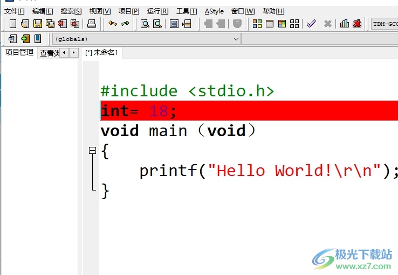Viewport: 398px width, 275px height.
Task: Open the Find dialog icon
Action: [x=145, y=24]
